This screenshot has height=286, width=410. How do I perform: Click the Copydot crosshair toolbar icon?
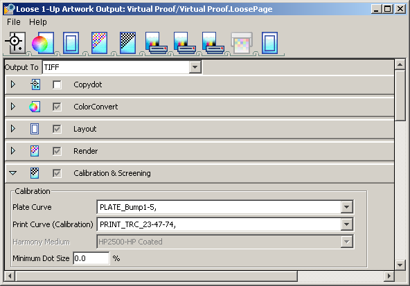pos(15,43)
